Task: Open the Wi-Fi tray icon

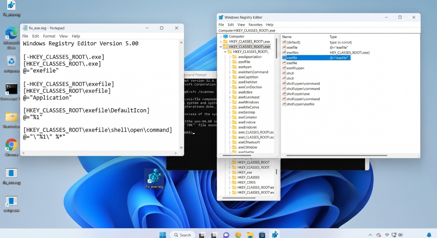Action: (x=387, y=235)
